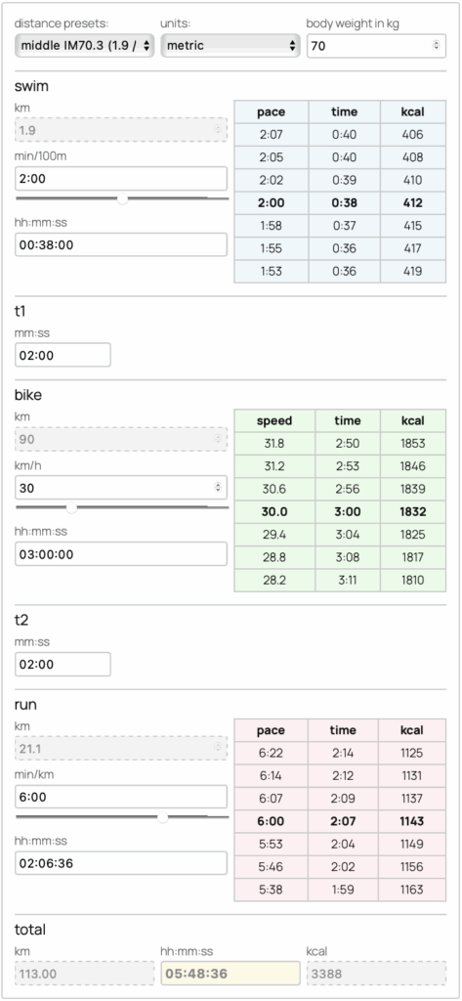Click the swim table kcal header

(413, 111)
